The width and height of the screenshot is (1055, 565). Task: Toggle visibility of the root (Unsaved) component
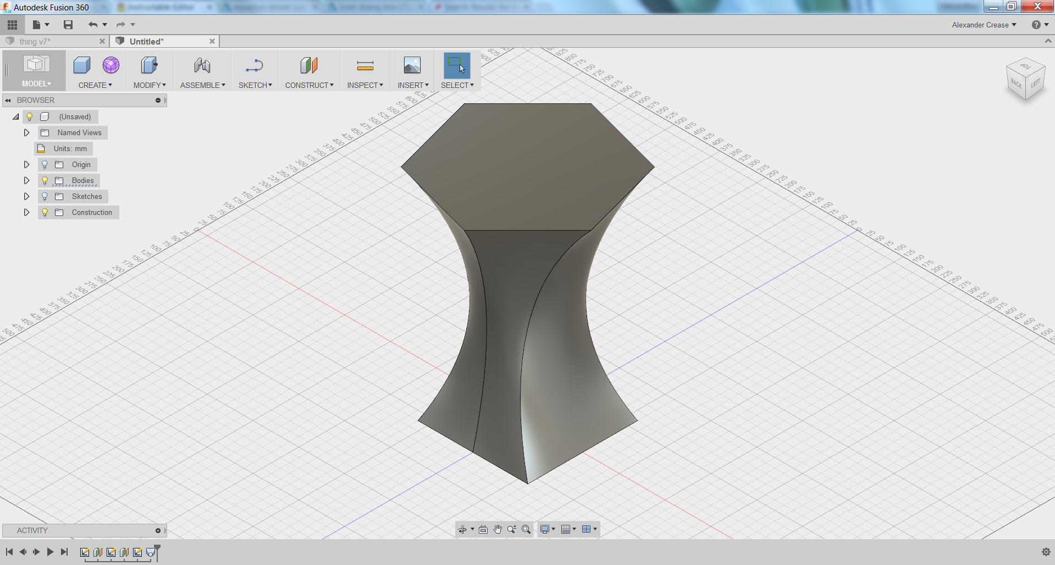point(30,117)
